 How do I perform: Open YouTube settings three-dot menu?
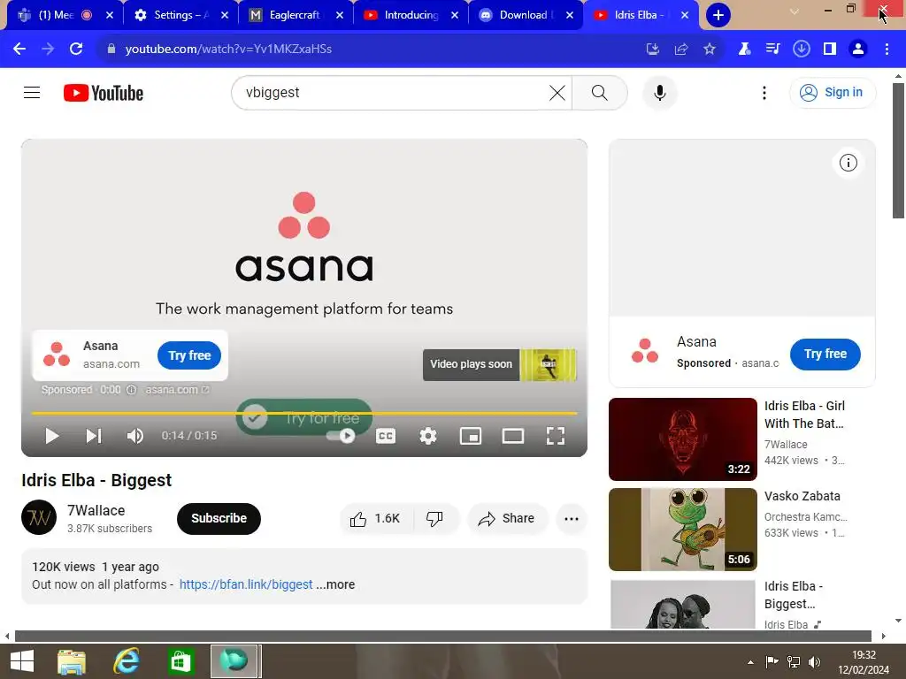pyautogui.click(x=764, y=92)
